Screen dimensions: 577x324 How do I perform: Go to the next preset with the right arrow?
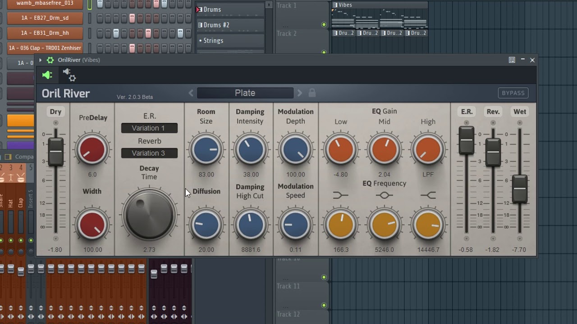click(x=299, y=93)
